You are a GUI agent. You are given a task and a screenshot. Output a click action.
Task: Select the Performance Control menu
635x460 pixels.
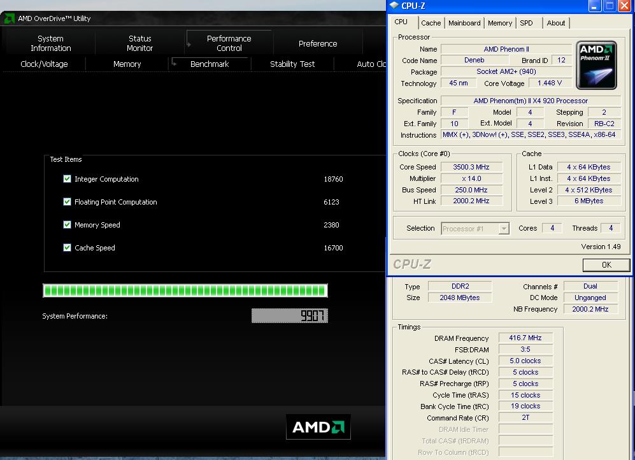tap(229, 43)
